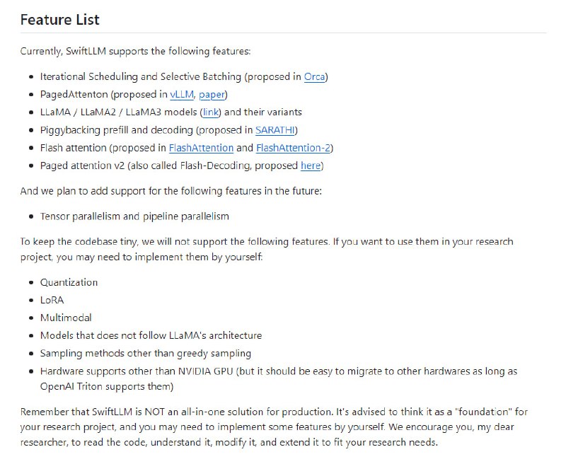Click the Tensor parallelism list item
This screenshot has width=566, height=464.
(134, 216)
